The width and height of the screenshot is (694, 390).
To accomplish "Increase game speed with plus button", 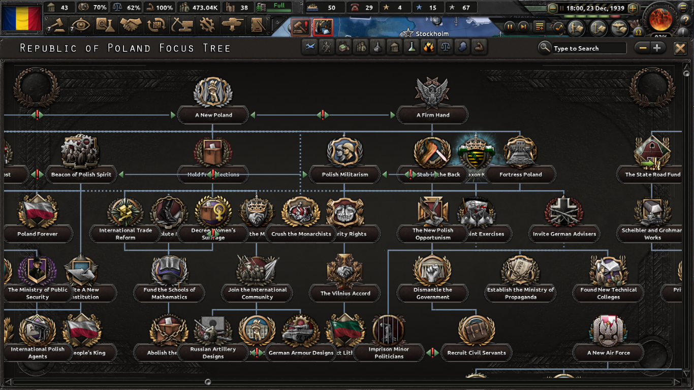I will click(633, 8).
